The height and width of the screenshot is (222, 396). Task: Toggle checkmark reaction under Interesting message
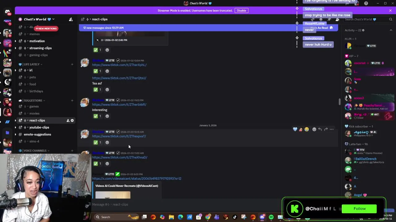click(97, 116)
